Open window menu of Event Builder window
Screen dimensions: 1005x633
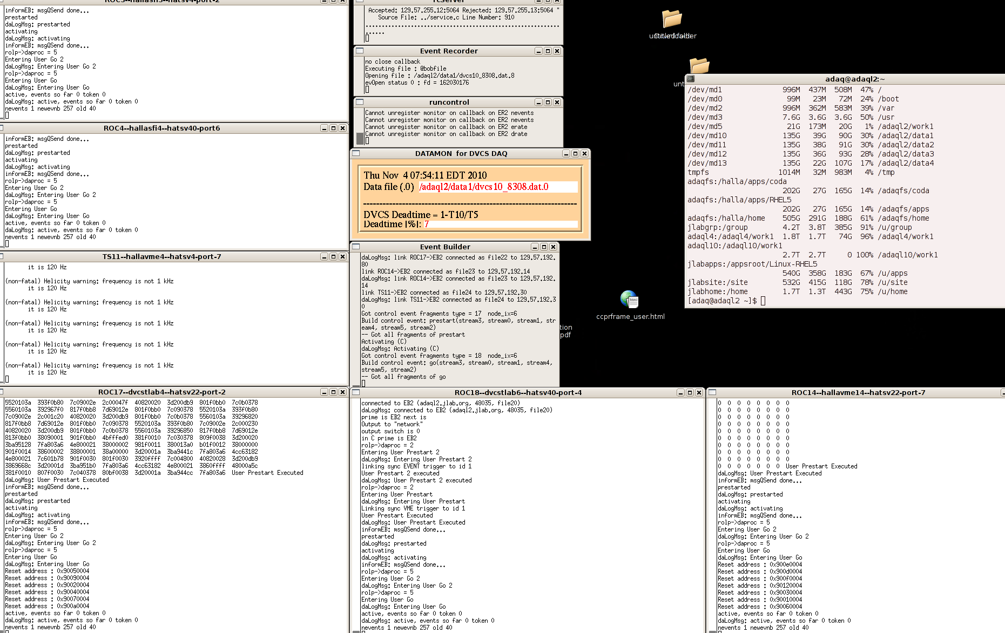(356, 247)
